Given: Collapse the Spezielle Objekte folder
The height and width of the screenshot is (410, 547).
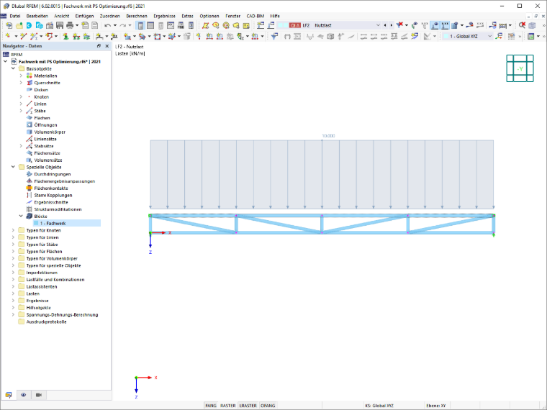Looking at the screenshot, I should (x=13, y=167).
